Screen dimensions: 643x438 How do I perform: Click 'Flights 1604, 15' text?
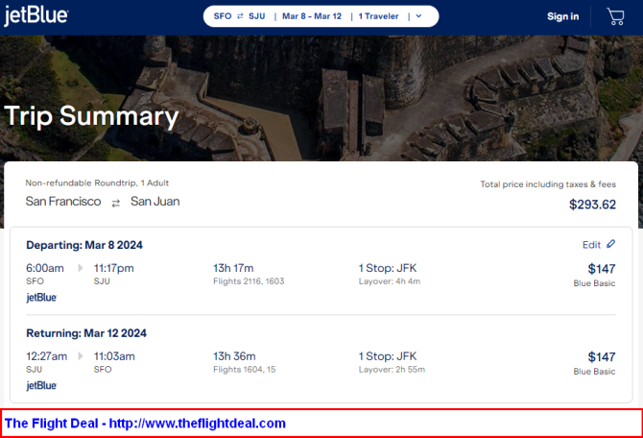click(x=244, y=370)
